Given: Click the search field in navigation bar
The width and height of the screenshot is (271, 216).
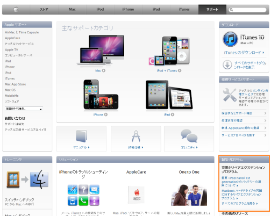Looking at the screenshot, I should [x=248, y=10].
